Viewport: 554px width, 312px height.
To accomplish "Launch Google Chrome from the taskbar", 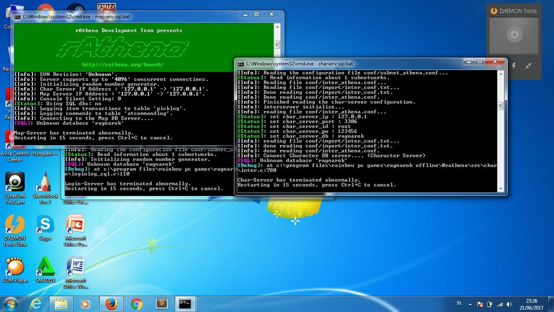I will click(x=136, y=304).
